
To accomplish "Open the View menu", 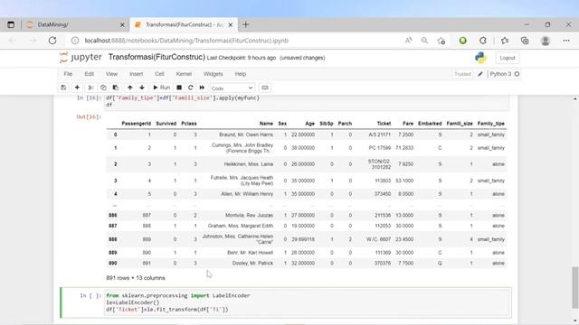I will pyautogui.click(x=111, y=74).
